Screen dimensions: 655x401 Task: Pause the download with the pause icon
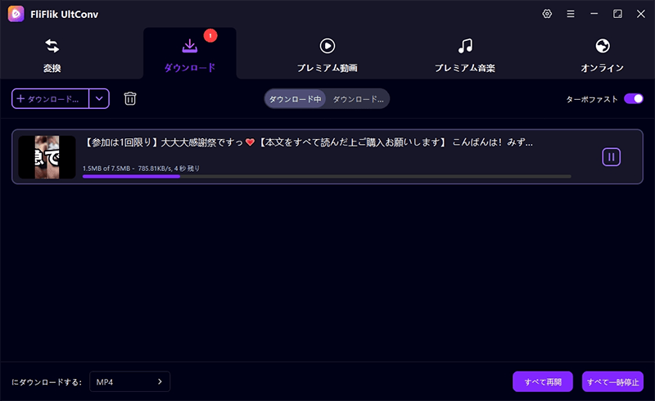[611, 156]
